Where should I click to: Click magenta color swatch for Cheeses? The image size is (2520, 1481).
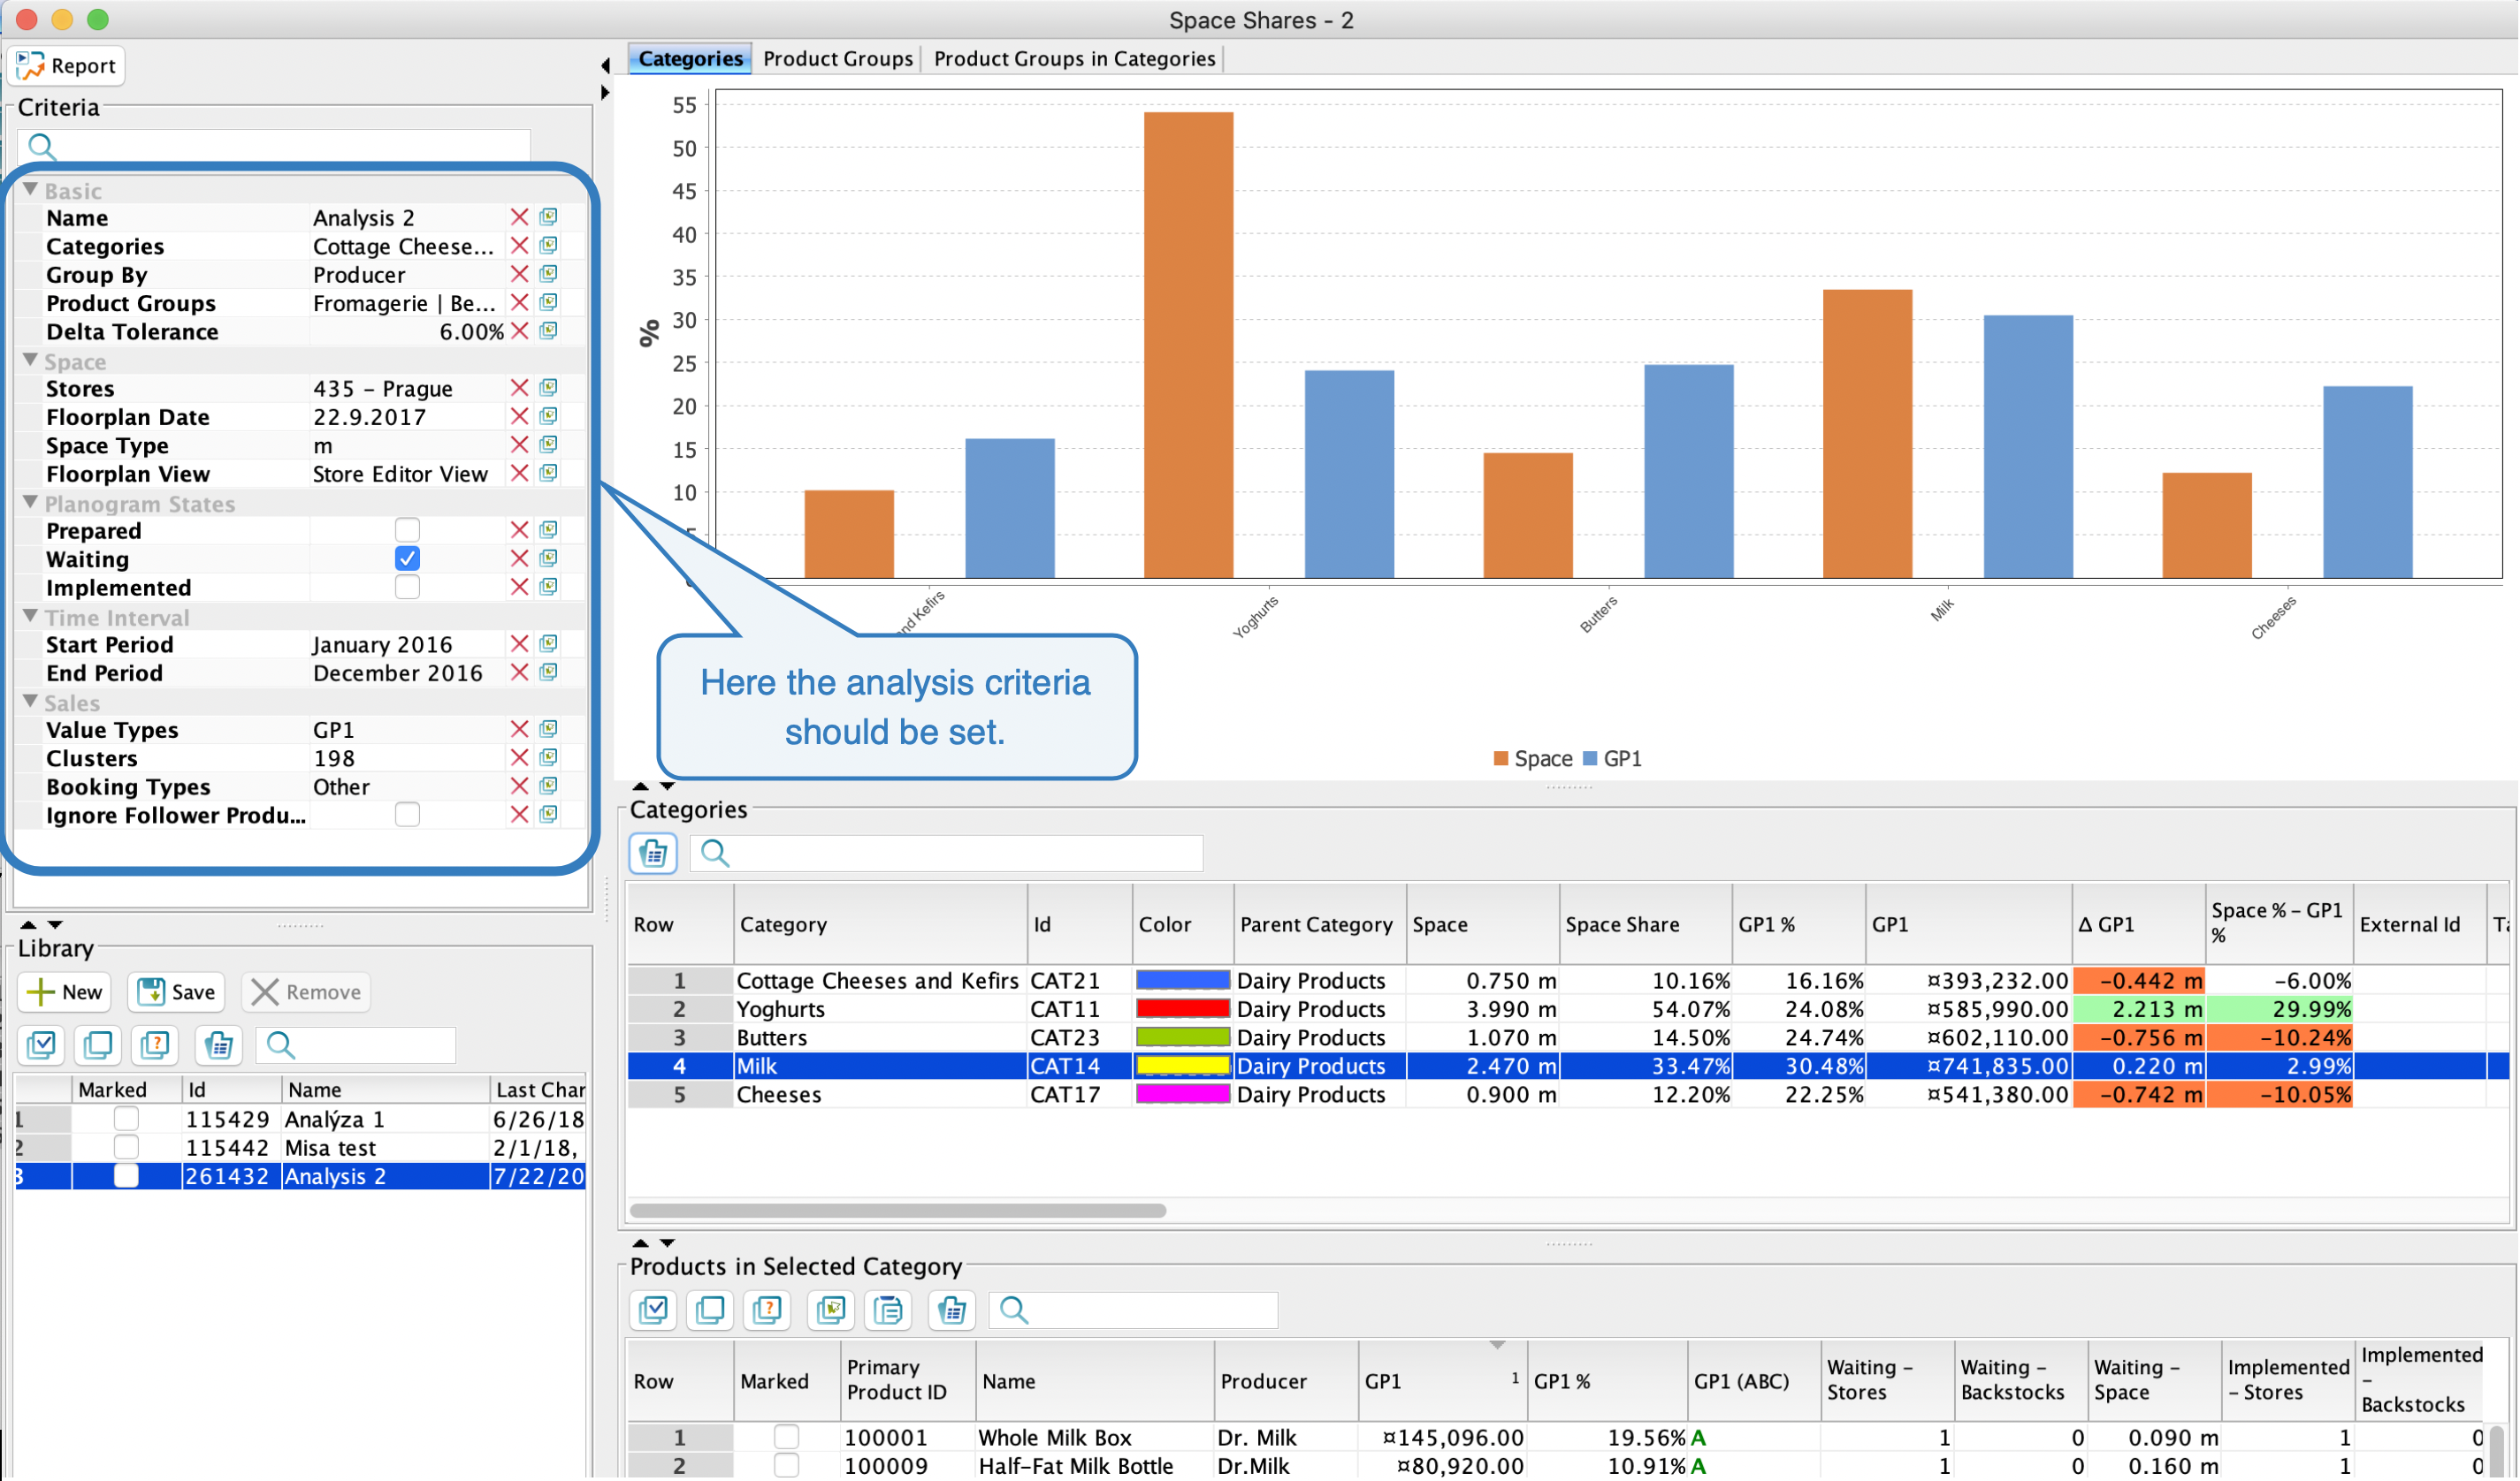[x=1183, y=1095]
